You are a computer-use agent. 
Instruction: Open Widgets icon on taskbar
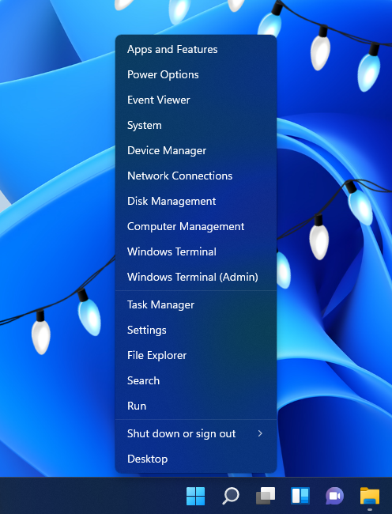(300, 496)
